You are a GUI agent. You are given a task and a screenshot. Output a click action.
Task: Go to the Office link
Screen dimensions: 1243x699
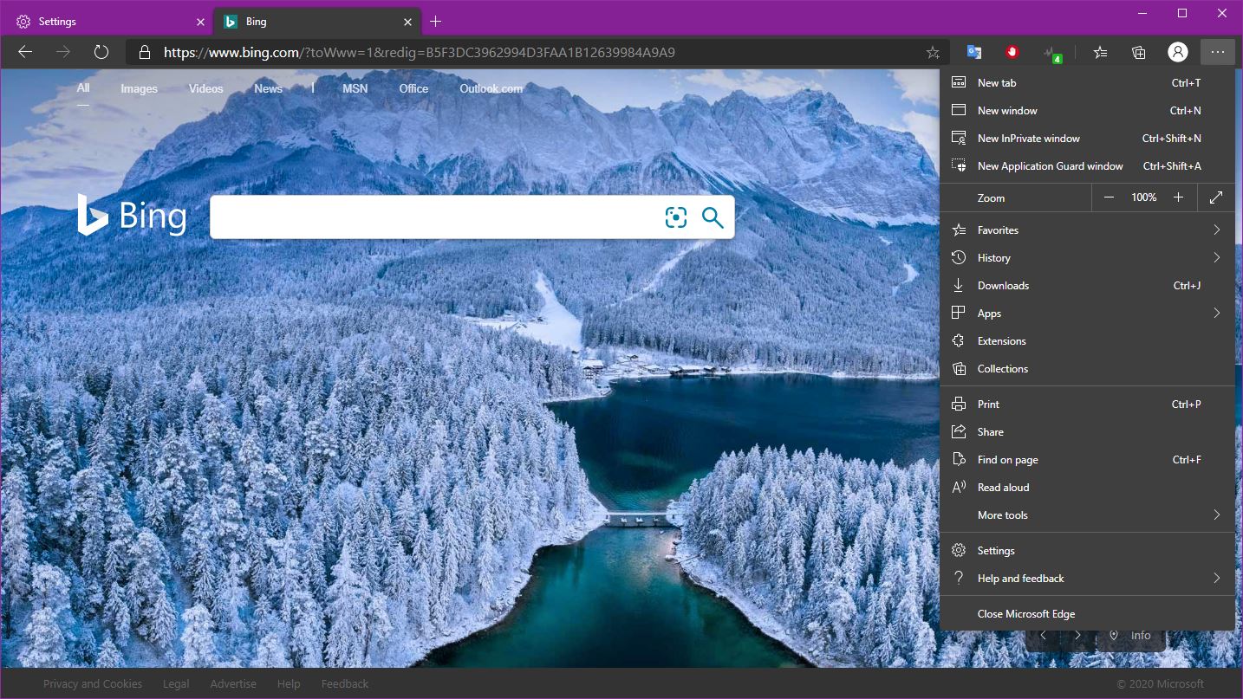413,88
